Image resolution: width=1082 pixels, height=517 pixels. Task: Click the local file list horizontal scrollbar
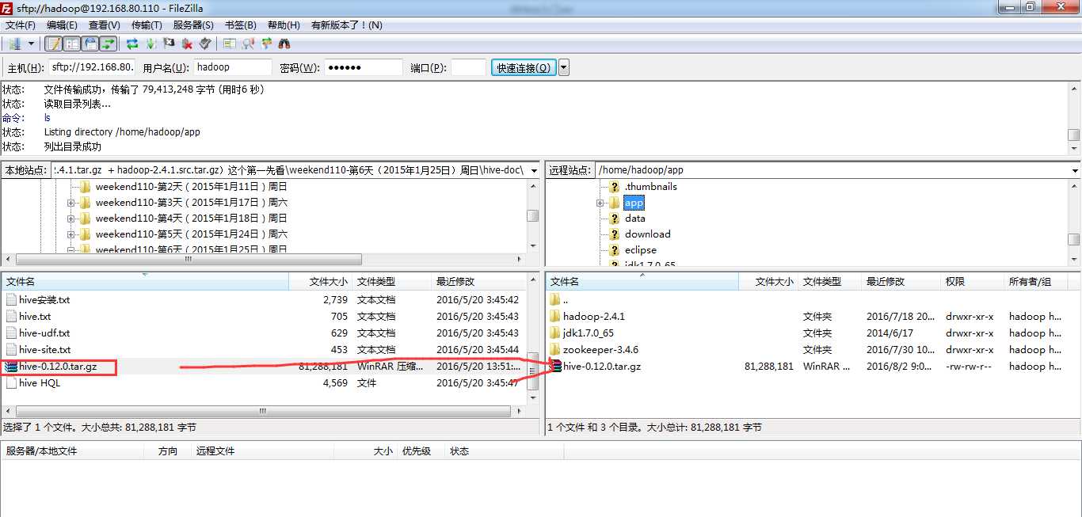[263, 412]
